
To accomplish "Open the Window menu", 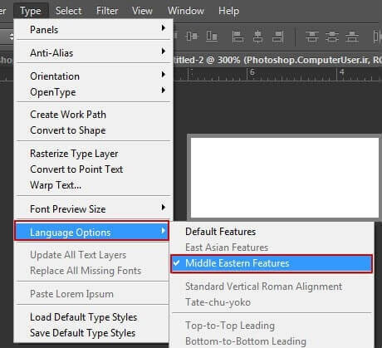I will [186, 11].
